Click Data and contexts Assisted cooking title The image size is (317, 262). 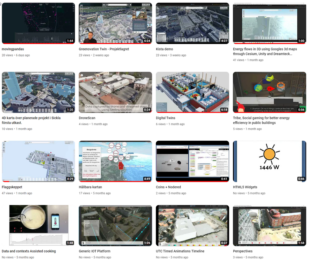29,251
